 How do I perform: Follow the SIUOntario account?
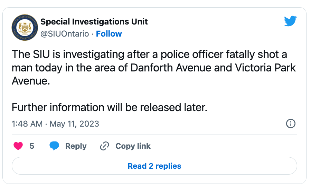(109, 34)
